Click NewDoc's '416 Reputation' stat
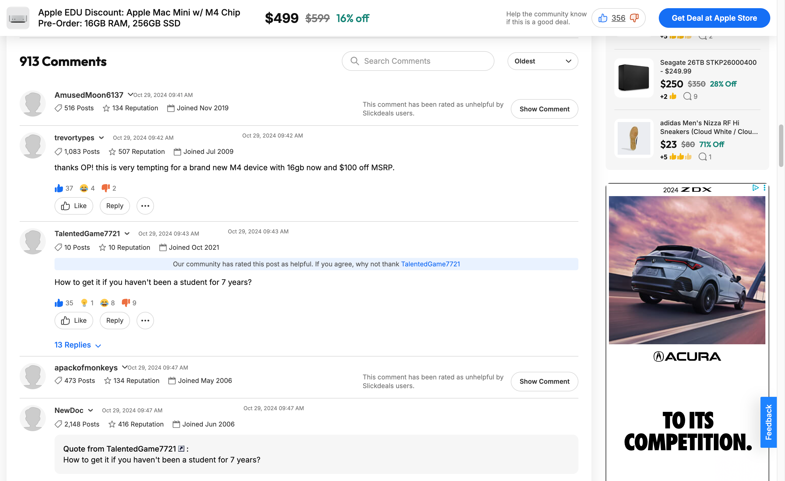The image size is (785, 481). 136,424
